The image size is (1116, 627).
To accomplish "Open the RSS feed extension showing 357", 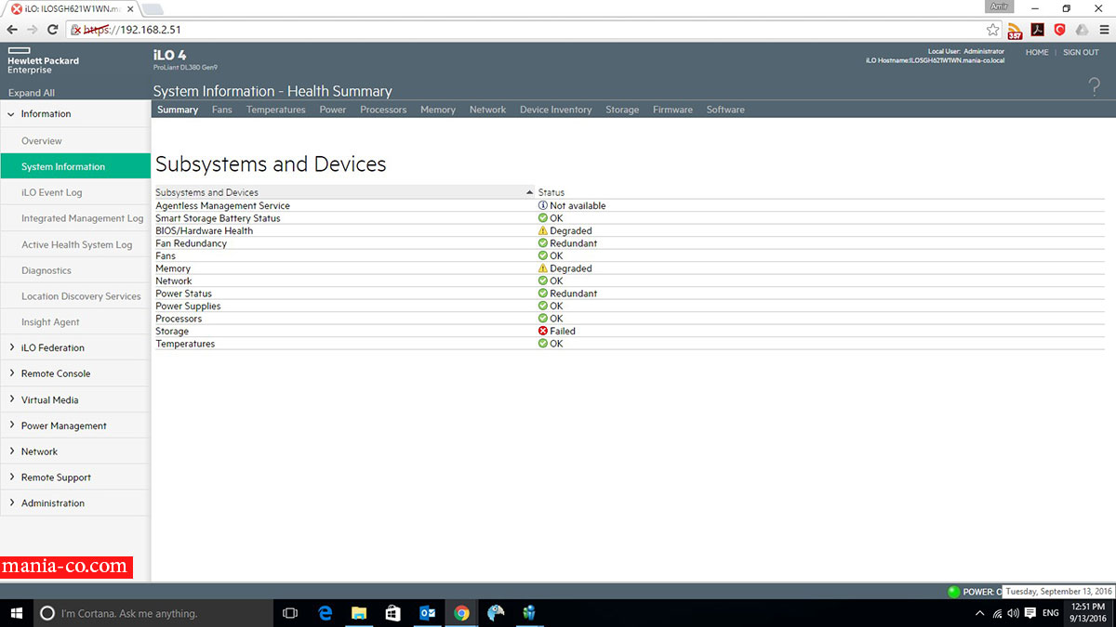I will (x=1015, y=31).
